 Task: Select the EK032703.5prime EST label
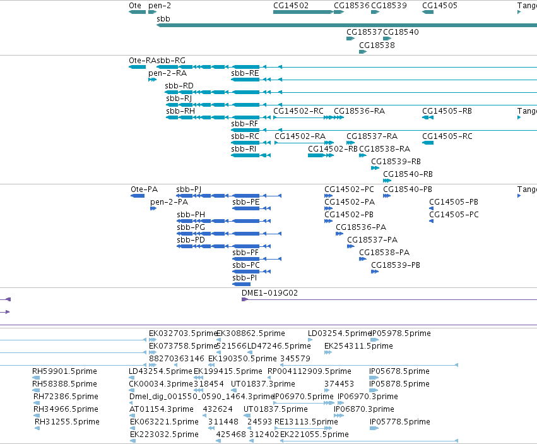click(183, 333)
